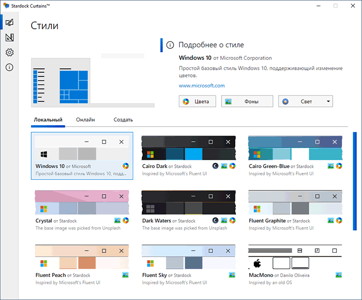
Task: Click the background picture icon on Cairo Dark
Action: tap(224, 166)
